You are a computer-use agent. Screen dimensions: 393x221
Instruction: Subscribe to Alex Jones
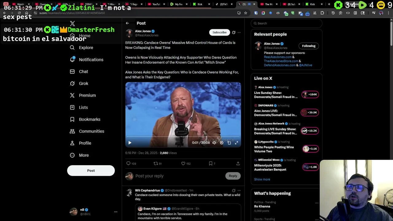[220, 32]
